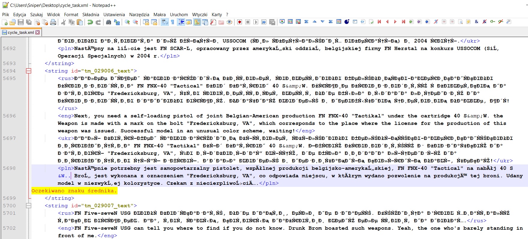528x239 pixels.
Task: Play back the recorded macro
Action: pos(256,22)
